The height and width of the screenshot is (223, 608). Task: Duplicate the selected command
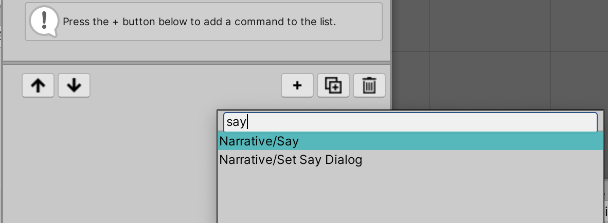click(x=333, y=85)
